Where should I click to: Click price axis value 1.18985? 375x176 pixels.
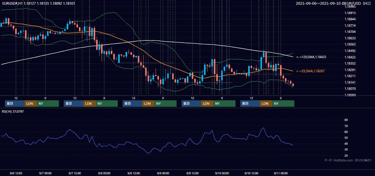pyautogui.click(x=350, y=6)
